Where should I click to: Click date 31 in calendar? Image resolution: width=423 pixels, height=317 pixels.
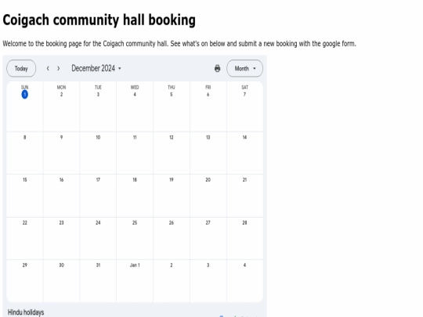(x=98, y=265)
